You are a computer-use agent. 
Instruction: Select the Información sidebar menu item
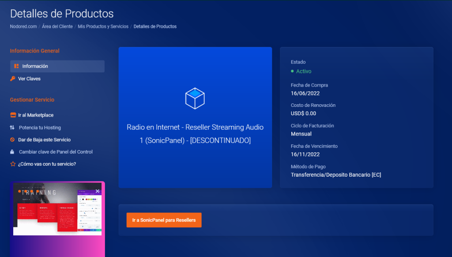tap(35, 66)
